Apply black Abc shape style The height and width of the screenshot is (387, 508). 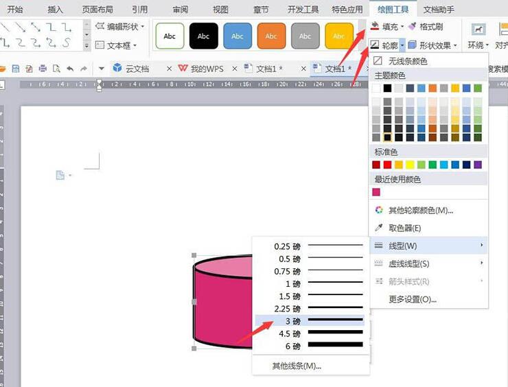203,36
